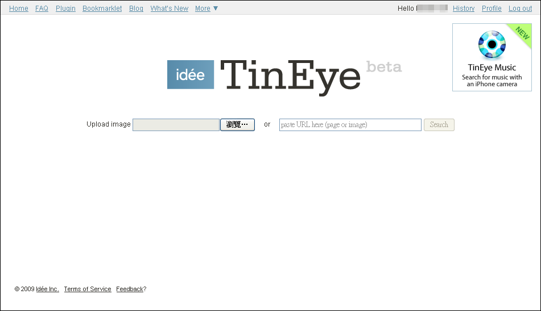Open the Feedback link
The image size is (541, 311).
point(130,289)
